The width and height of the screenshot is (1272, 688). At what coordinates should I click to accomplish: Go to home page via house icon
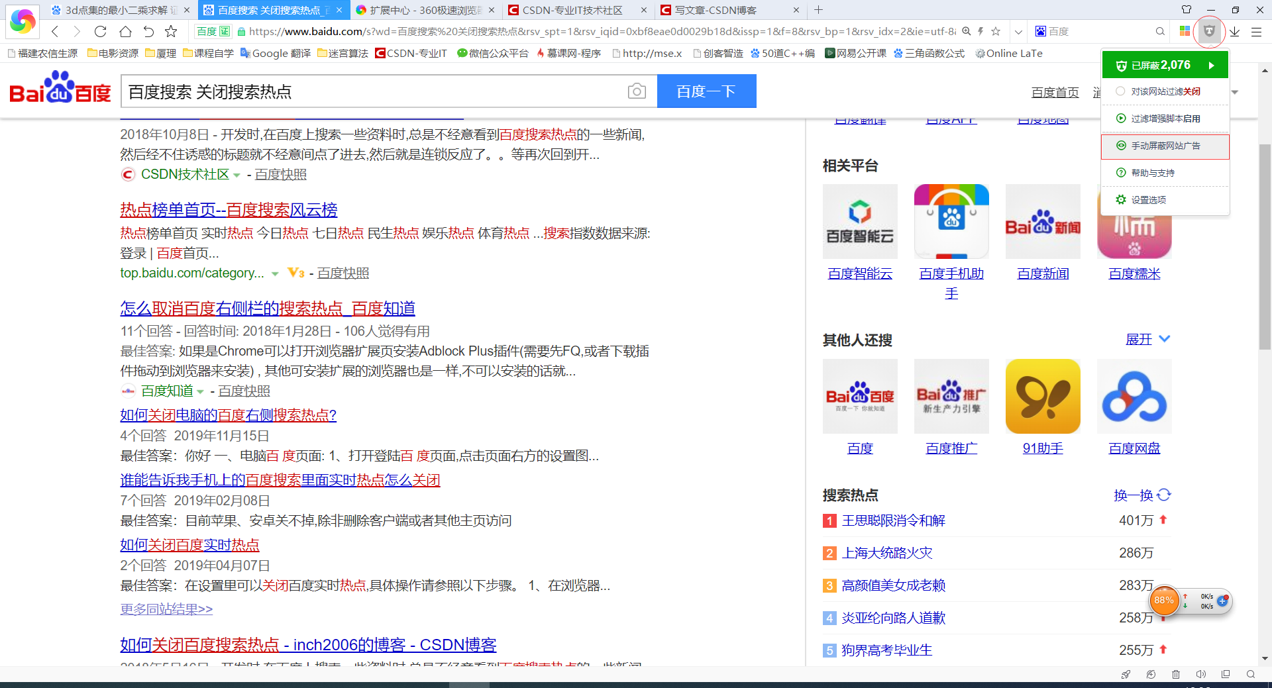pos(125,31)
